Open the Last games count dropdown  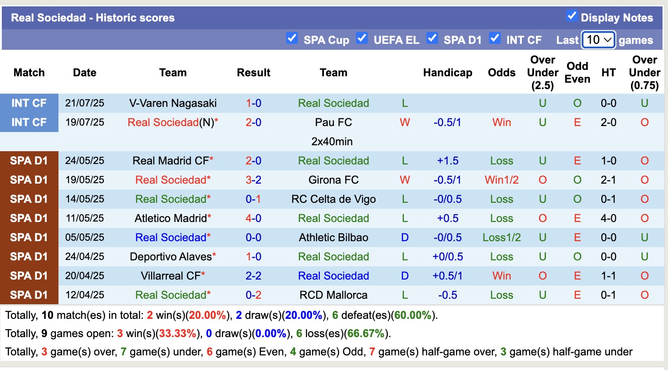point(598,40)
